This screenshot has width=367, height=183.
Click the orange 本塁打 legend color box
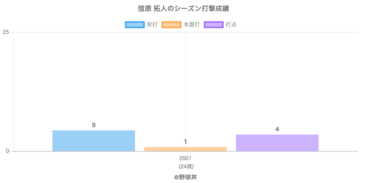click(171, 25)
